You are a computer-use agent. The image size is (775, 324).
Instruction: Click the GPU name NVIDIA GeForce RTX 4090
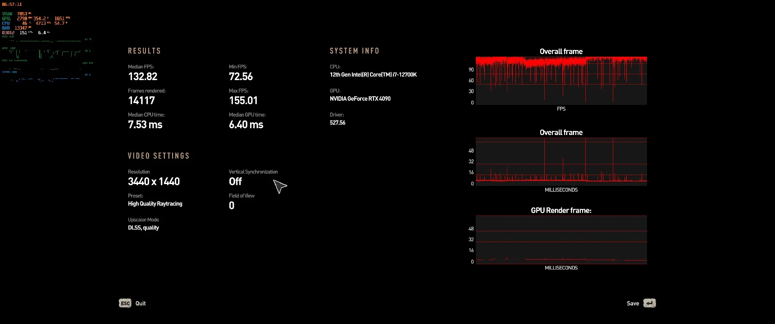[x=360, y=99]
